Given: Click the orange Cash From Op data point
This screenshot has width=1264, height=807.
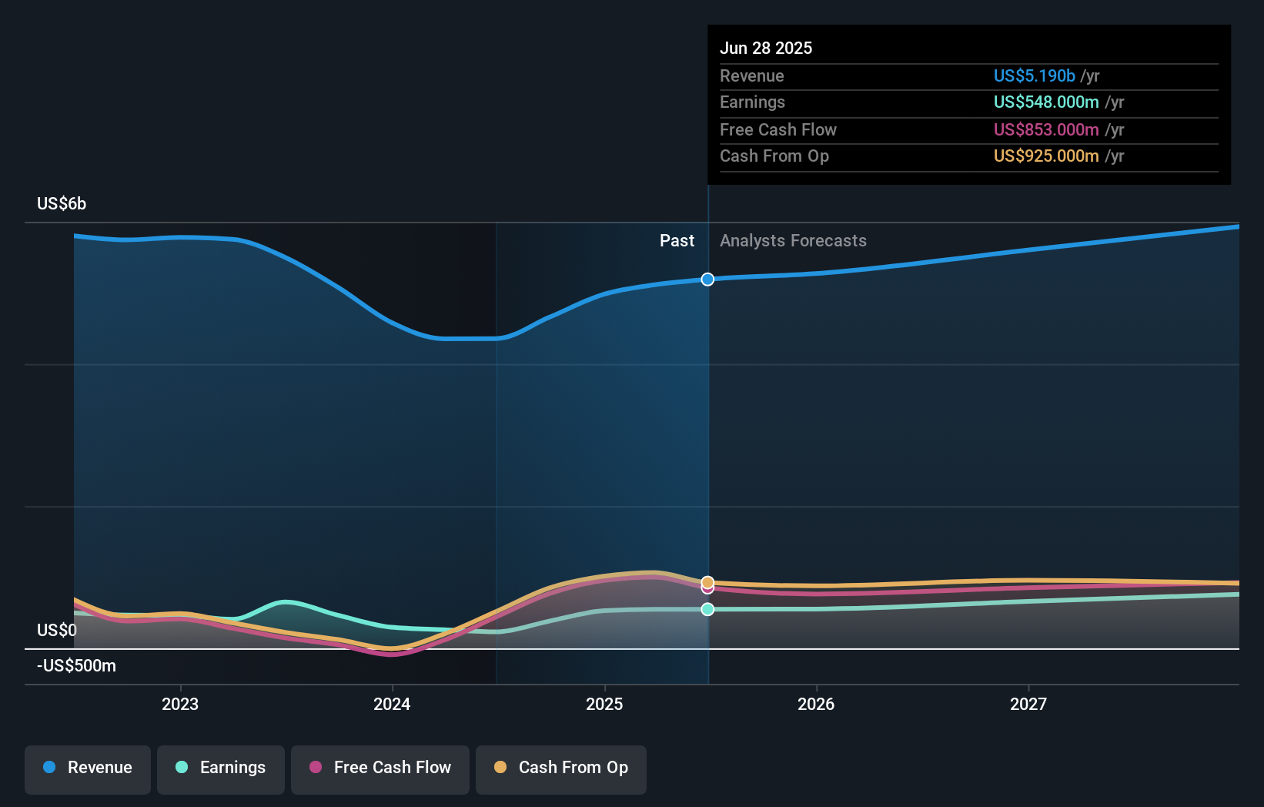Looking at the screenshot, I should [707, 582].
